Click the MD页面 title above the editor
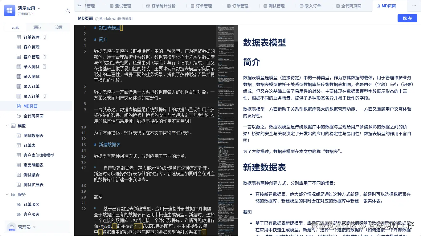 point(86,18)
